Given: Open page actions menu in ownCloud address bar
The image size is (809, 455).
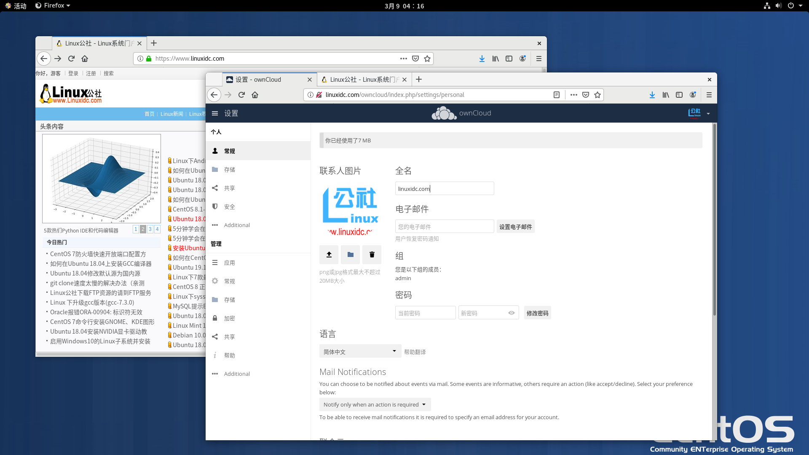Looking at the screenshot, I should pyautogui.click(x=574, y=95).
